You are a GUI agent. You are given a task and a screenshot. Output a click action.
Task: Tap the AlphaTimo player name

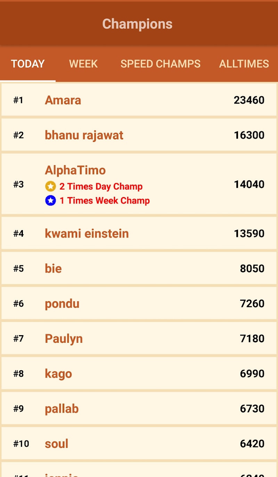click(x=75, y=170)
